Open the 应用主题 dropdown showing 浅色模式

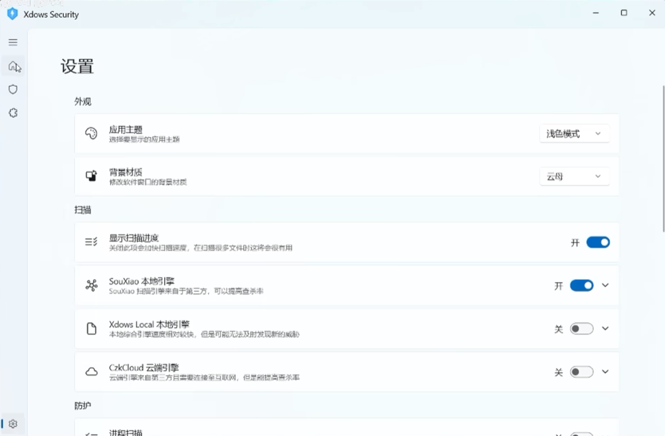tap(574, 134)
